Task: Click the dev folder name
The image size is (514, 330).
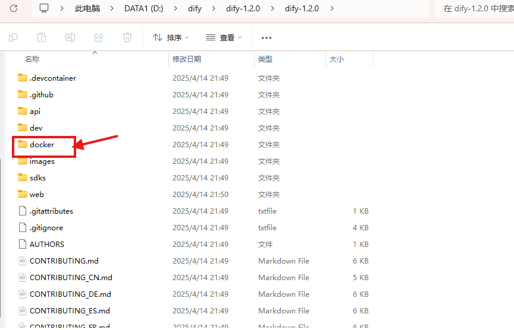Action: [x=36, y=128]
